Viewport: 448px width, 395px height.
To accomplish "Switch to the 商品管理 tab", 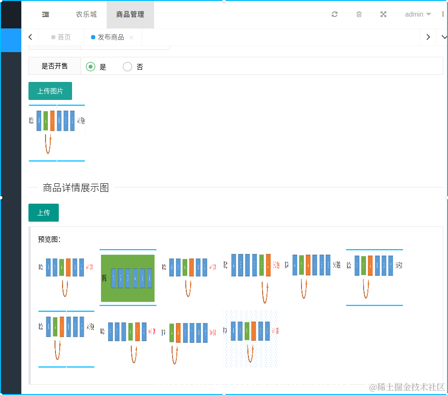I will click(130, 14).
